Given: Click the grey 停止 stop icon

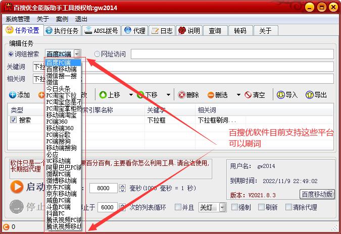Looking at the screenshot, I should click(x=17, y=207).
